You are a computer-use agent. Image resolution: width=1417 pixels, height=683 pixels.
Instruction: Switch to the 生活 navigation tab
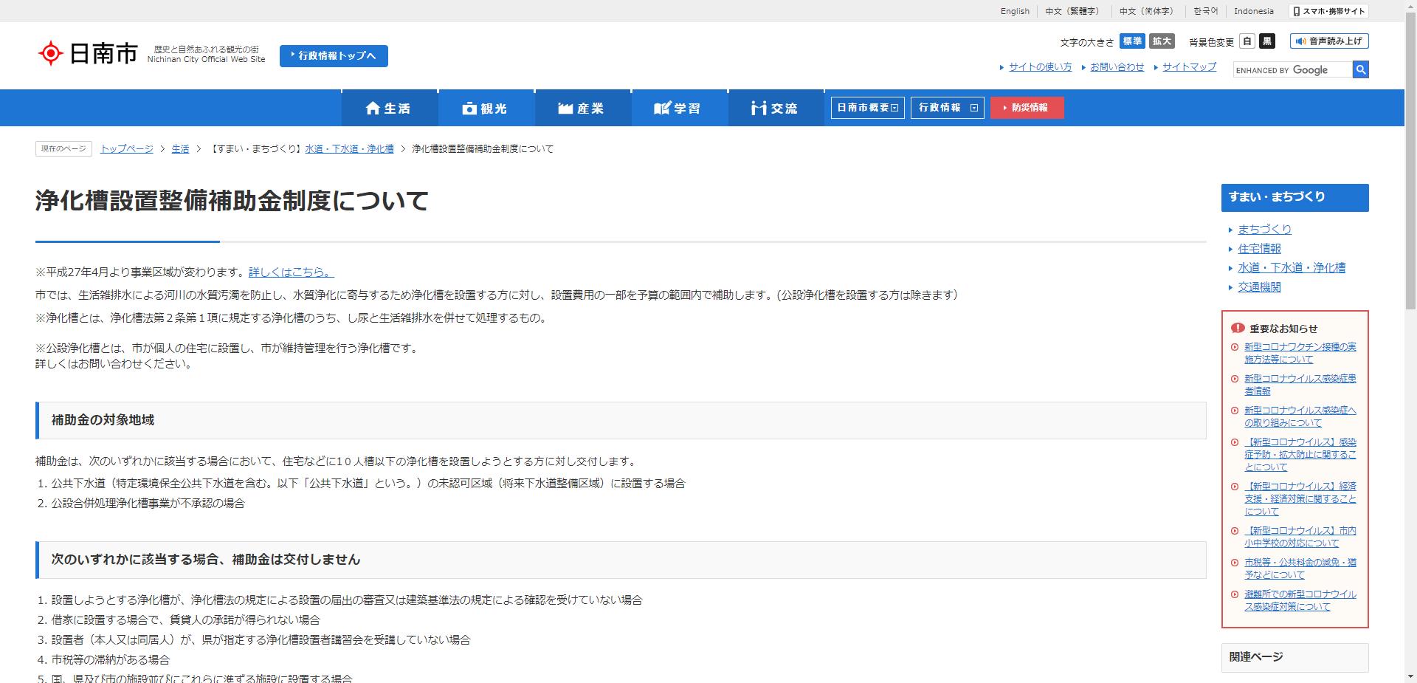coord(389,108)
